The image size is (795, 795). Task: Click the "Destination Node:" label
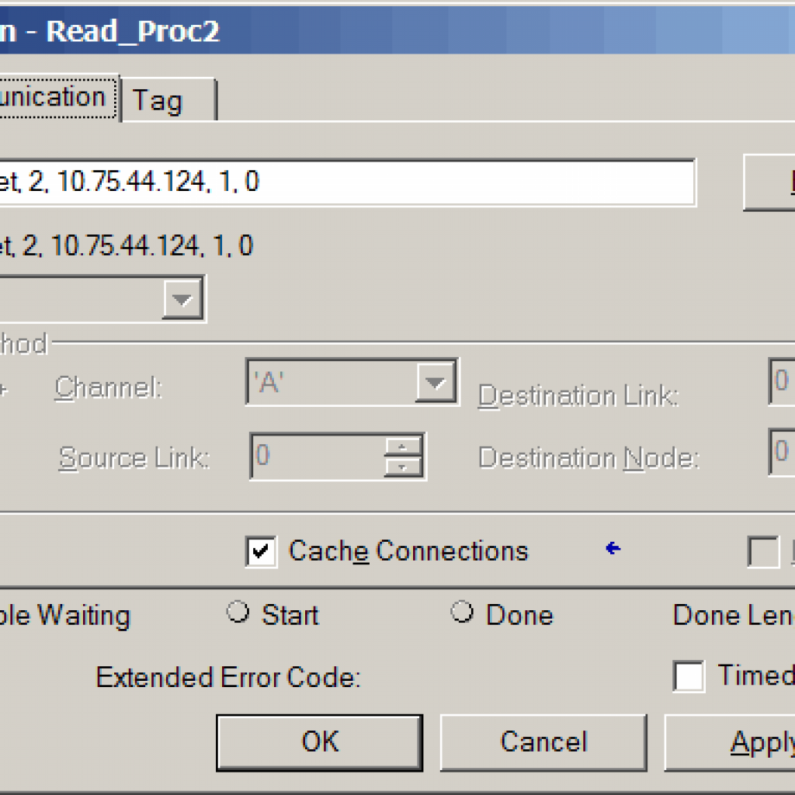point(589,458)
